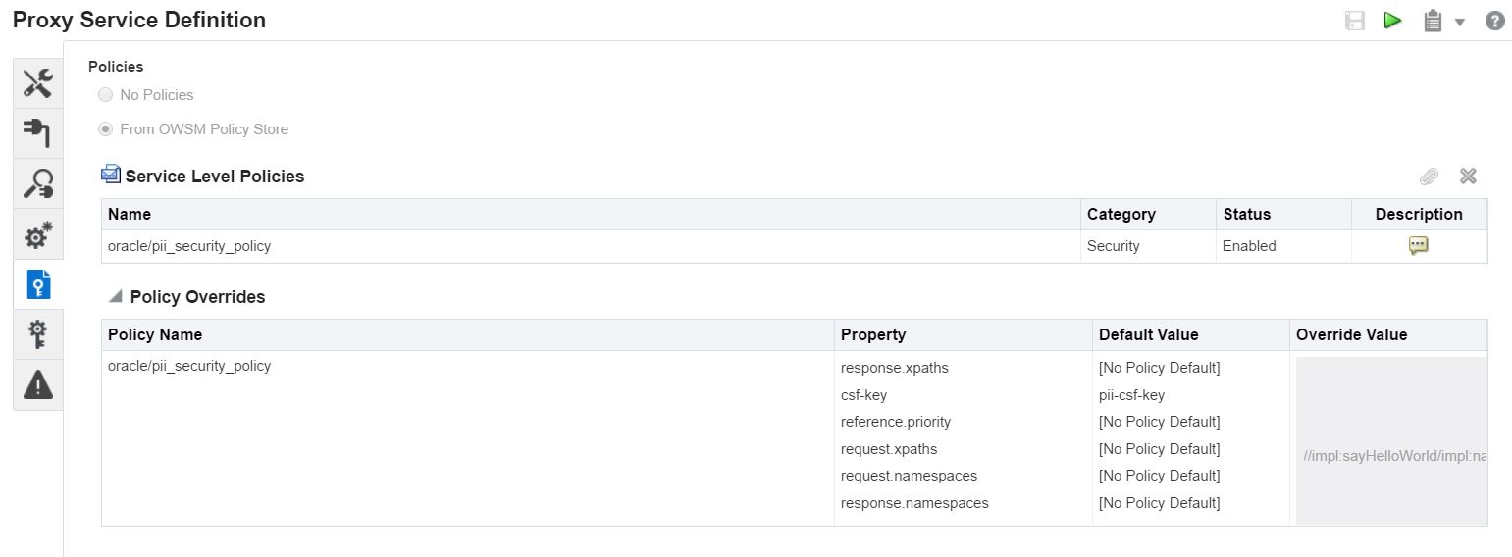The height and width of the screenshot is (557, 1512).
Task: Launch the test console with green arrow
Action: pyautogui.click(x=1392, y=21)
